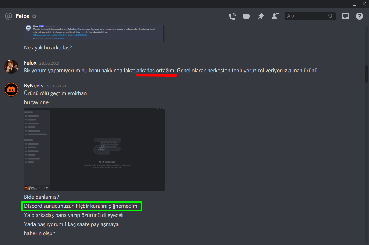The width and height of the screenshot is (369, 245).
Task: Click 'Yada başlıyorum 1 kaç saate' message
Action: click(71, 224)
